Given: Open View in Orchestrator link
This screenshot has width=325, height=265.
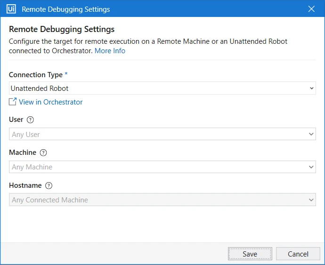Looking at the screenshot, I should (x=50, y=102).
